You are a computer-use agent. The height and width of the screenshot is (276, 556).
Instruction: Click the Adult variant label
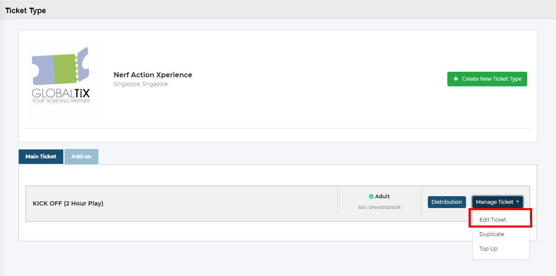pyautogui.click(x=382, y=197)
